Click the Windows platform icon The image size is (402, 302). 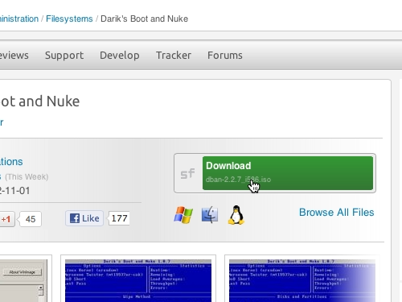(x=183, y=215)
